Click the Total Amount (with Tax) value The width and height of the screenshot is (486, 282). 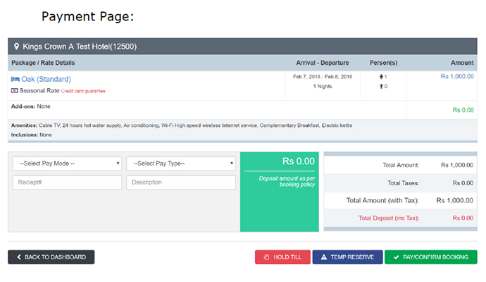pyautogui.click(x=455, y=200)
